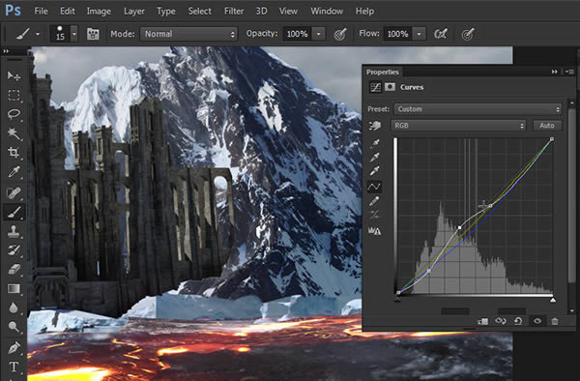This screenshot has height=381, width=580.
Task: Click the Flow 100% value field
Action: pos(398,34)
